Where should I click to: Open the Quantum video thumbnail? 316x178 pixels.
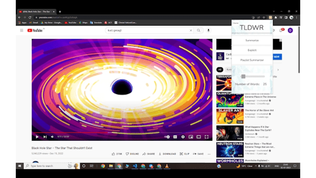pyautogui.click(x=230, y=100)
